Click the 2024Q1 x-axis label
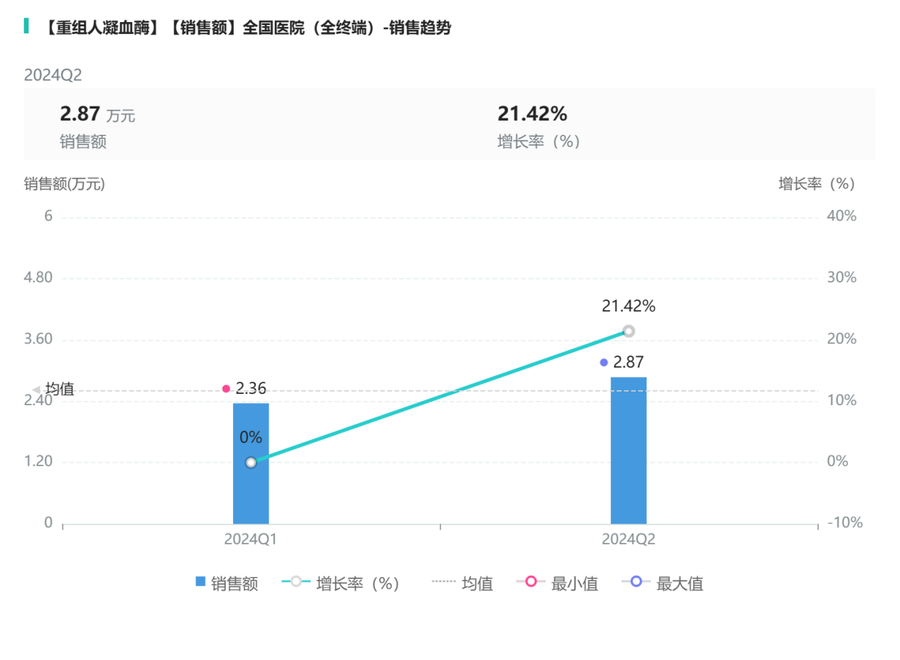The image size is (900, 660). 251,539
